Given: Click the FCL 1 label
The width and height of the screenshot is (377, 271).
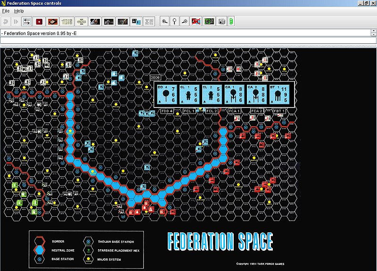Looking at the screenshot, I should pos(189,111).
